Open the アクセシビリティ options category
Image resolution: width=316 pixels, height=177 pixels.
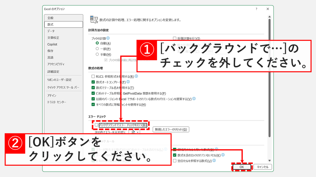click(x=64, y=64)
